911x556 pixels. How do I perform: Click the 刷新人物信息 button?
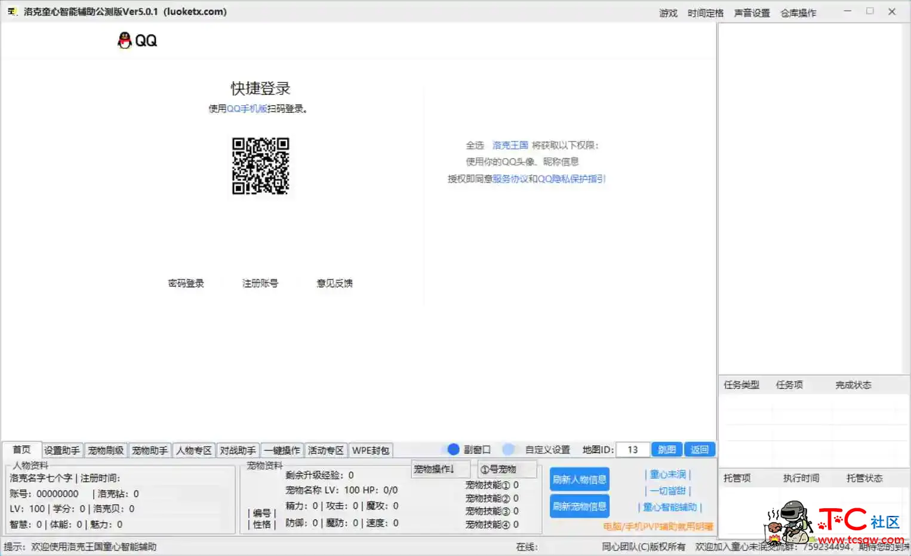point(579,479)
